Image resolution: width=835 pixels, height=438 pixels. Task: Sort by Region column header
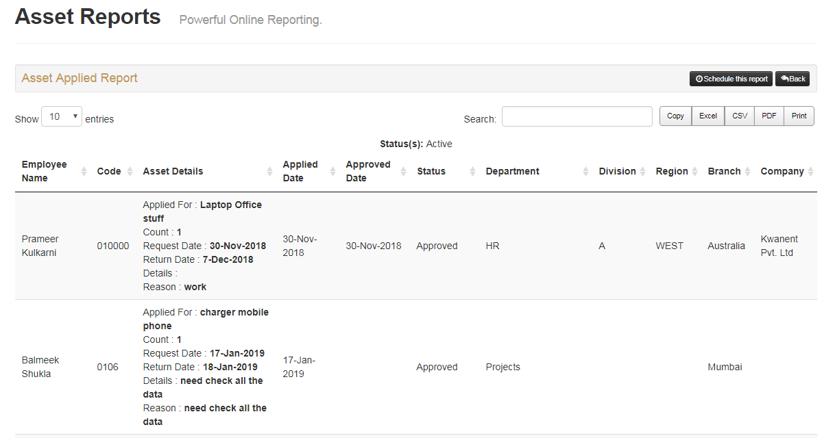pyautogui.click(x=671, y=172)
